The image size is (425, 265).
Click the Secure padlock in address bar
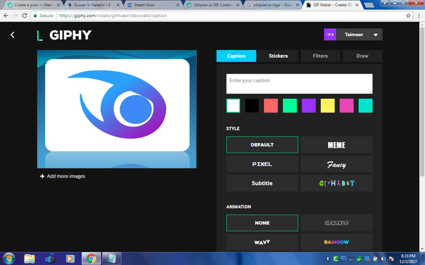35,16
